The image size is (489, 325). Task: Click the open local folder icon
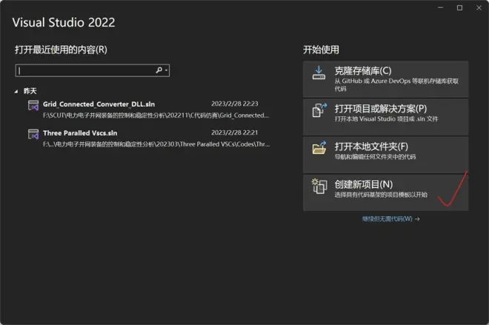(x=319, y=148)
